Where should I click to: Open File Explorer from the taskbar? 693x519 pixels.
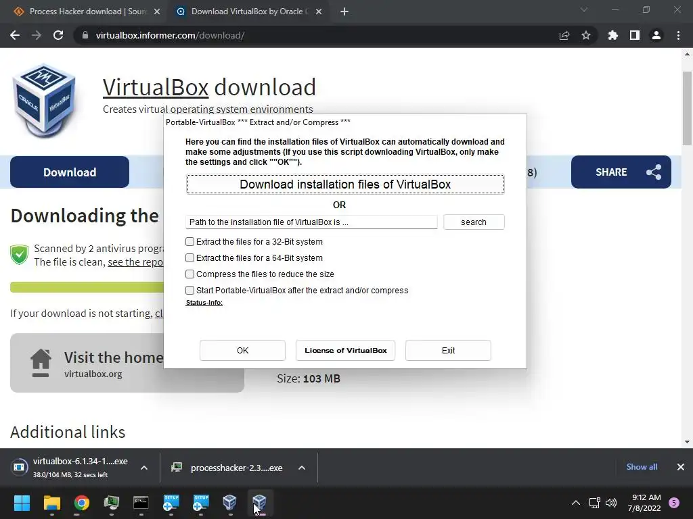(x=51, y=503)
